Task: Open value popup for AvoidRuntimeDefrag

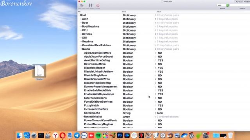Action: coord(155,61)
